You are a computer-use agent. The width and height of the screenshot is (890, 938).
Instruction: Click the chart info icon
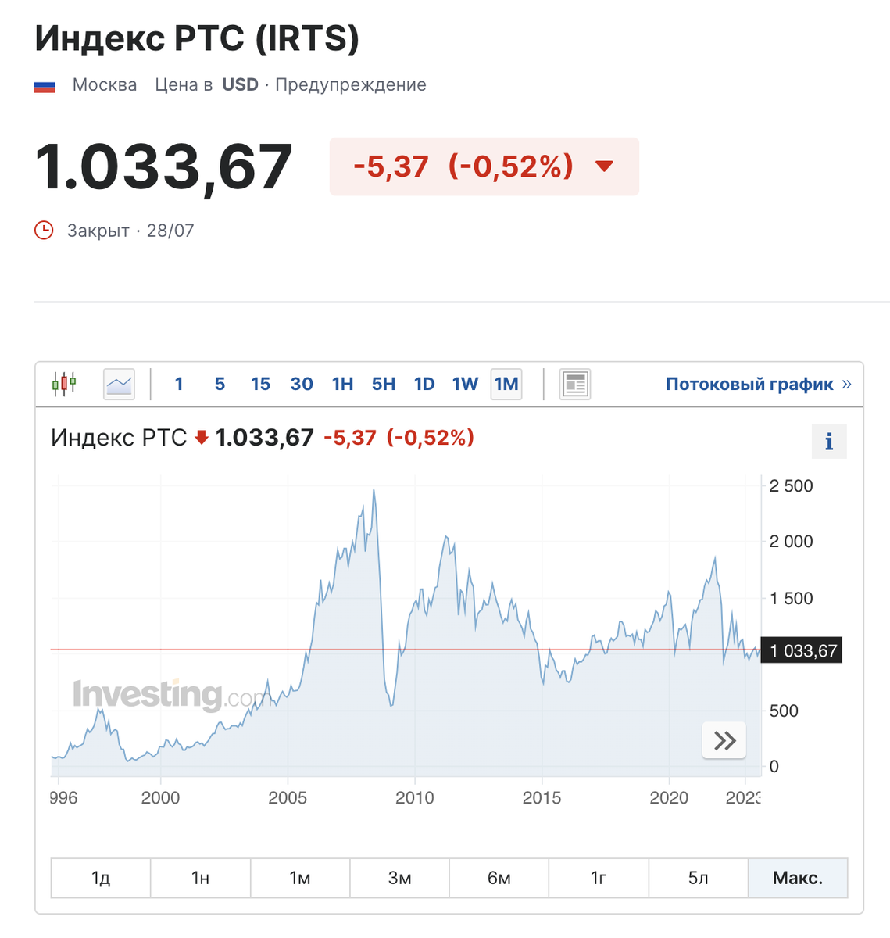pyautogui.click(x=829, y=442)
